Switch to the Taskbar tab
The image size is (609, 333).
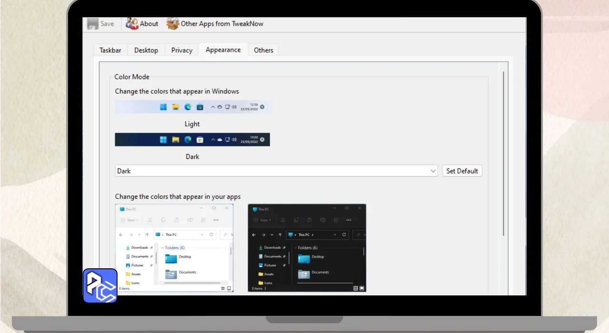[x=110, y=50]
